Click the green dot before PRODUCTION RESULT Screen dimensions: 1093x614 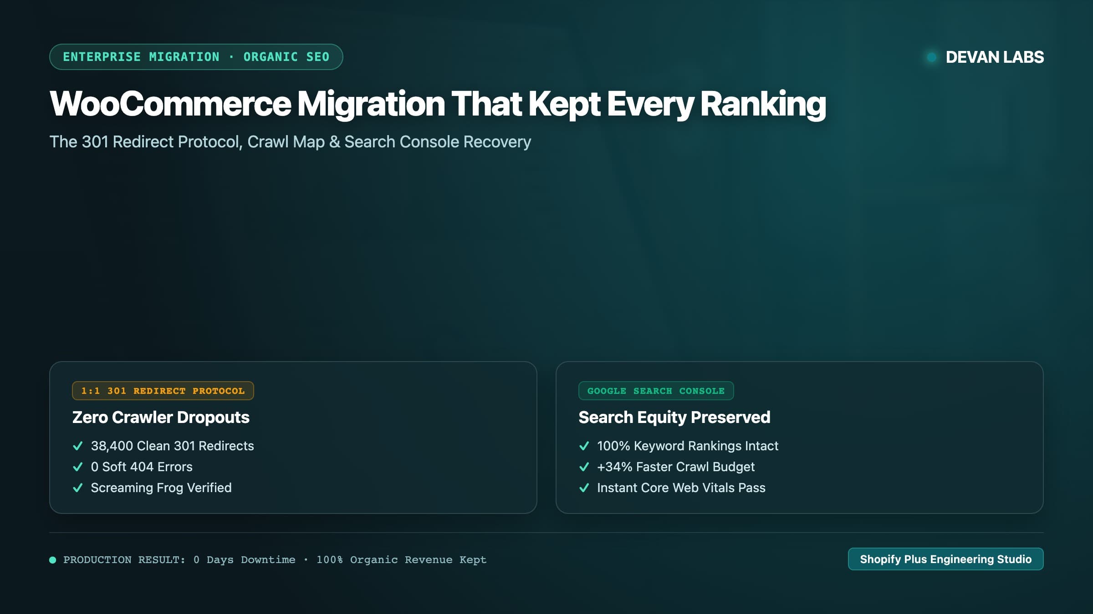click(x=53, y=560)
